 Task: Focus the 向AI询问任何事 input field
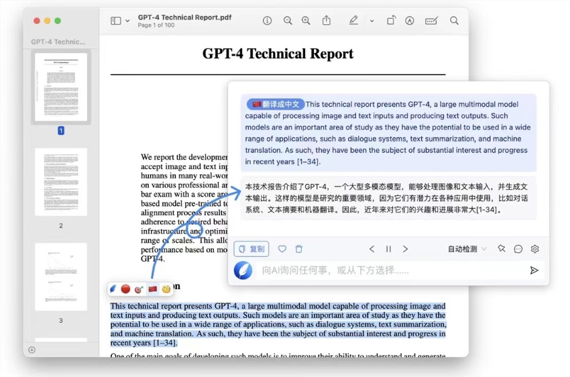click(391, 270)
